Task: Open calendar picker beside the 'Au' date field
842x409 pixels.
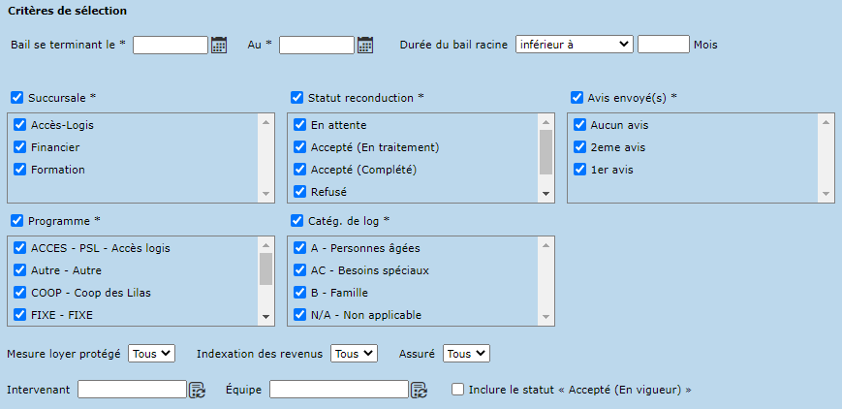Action: click(x=365, y=45)
